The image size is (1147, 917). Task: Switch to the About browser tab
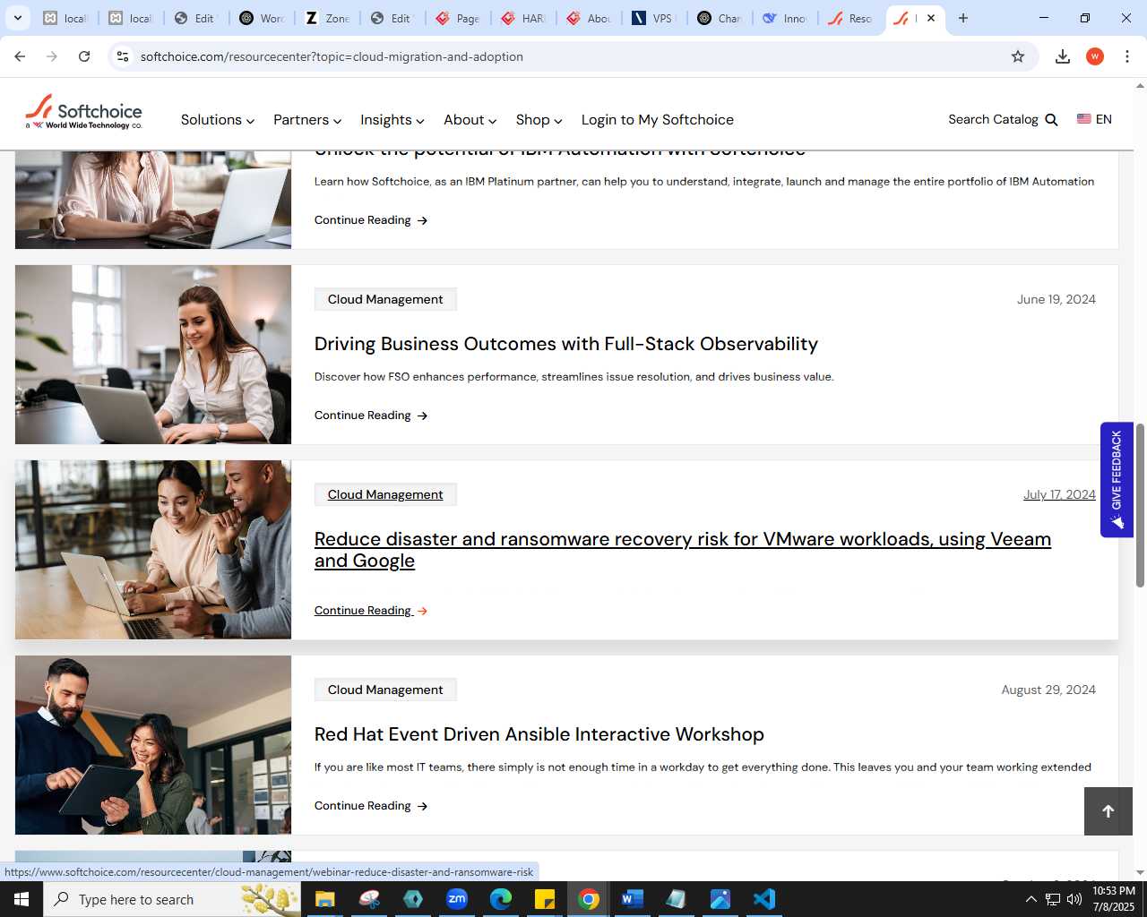(590, 18)
